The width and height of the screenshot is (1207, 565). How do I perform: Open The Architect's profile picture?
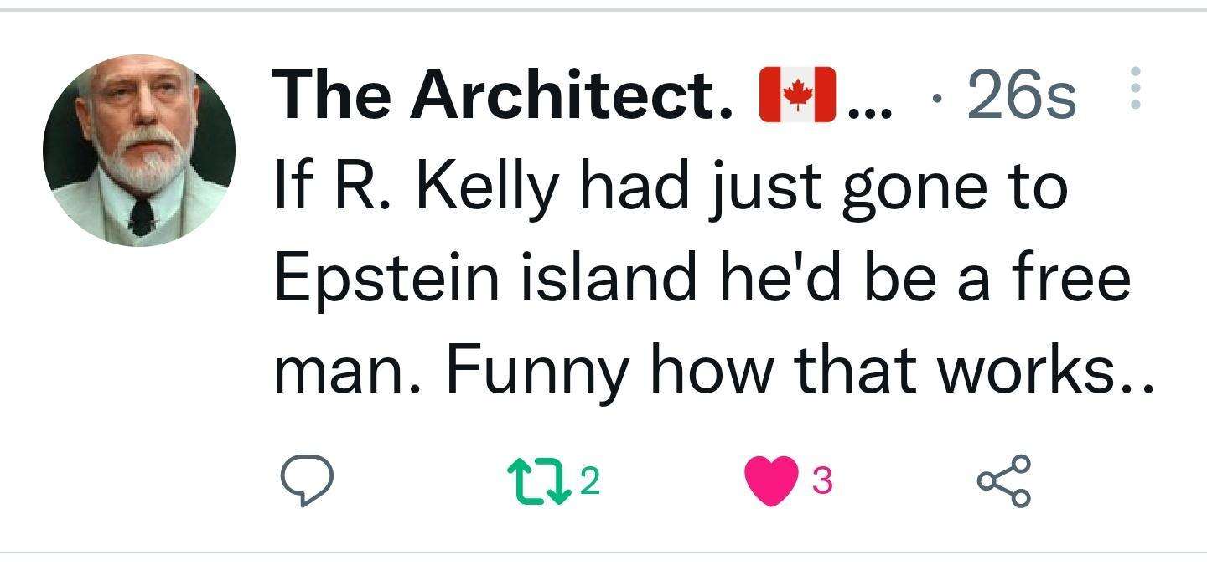pos(139,151)
